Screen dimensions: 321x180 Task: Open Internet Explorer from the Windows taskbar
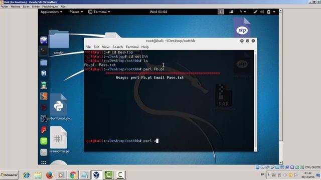tap(27, 175)
